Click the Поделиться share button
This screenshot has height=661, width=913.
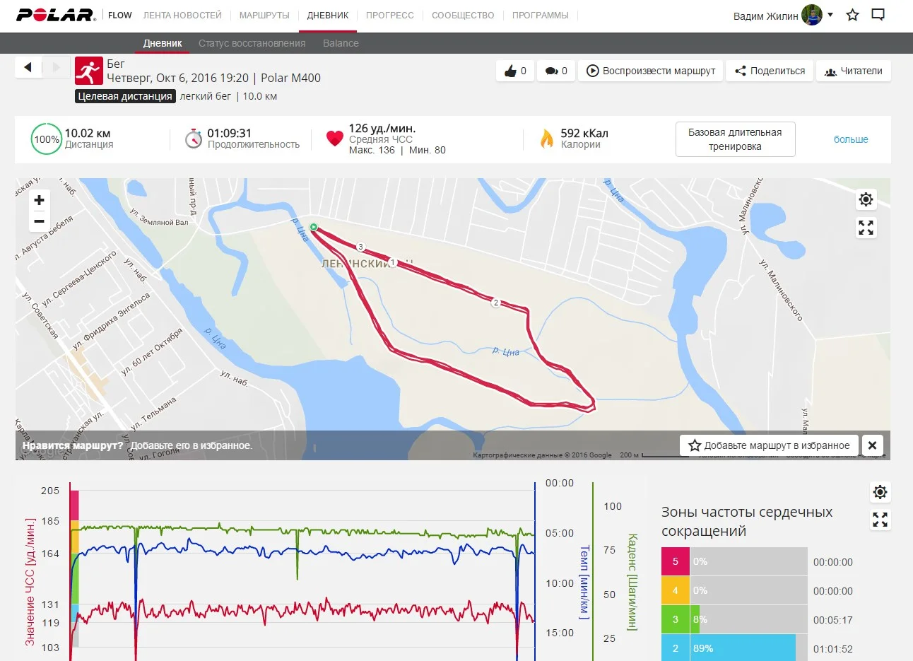(770, 71)
